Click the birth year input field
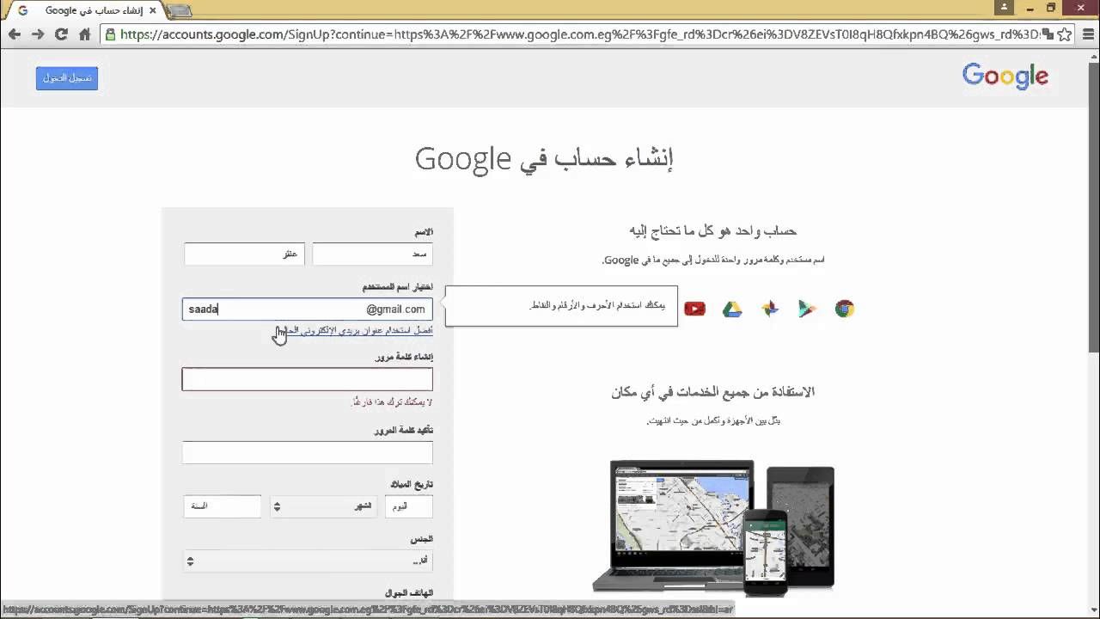Image resolution: width=1100 pixels, height=619 pixels. point(222,506)
